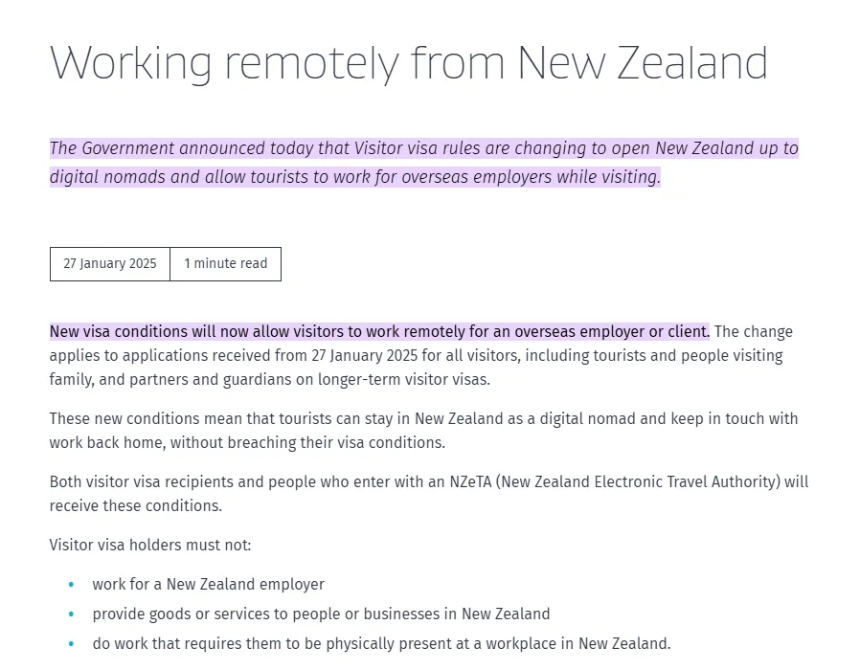This screenshot has height=670, width=860.
Task: Click the blue bullet dot beside 'work for a New Zealand employer'
Action: pyautogui.click(x=71, y=585)
